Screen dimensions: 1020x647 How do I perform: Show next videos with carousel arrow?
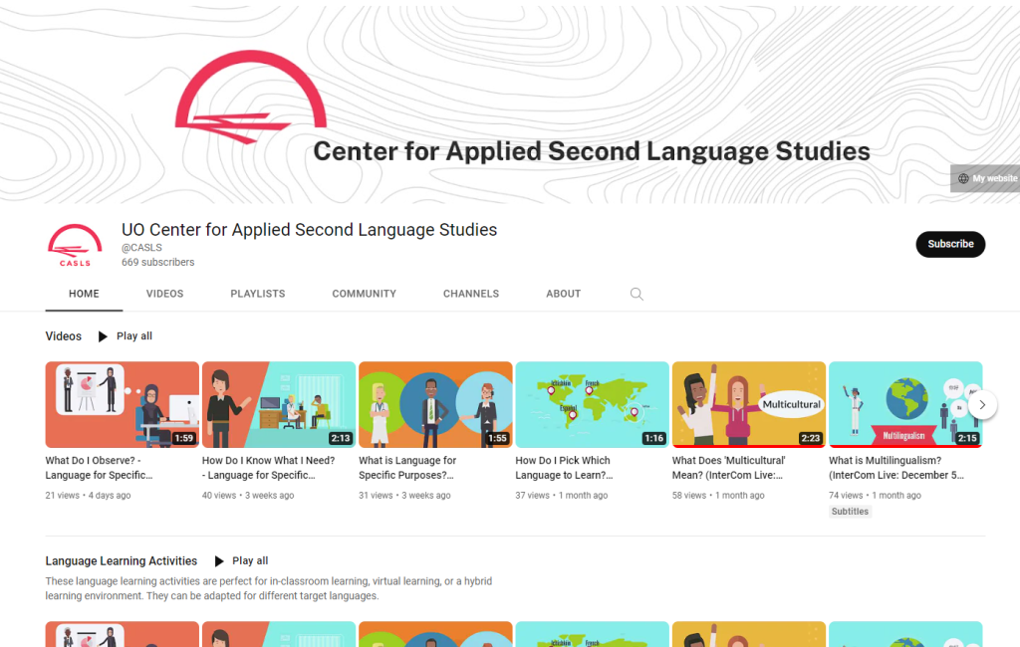click(x=982, y=404)
